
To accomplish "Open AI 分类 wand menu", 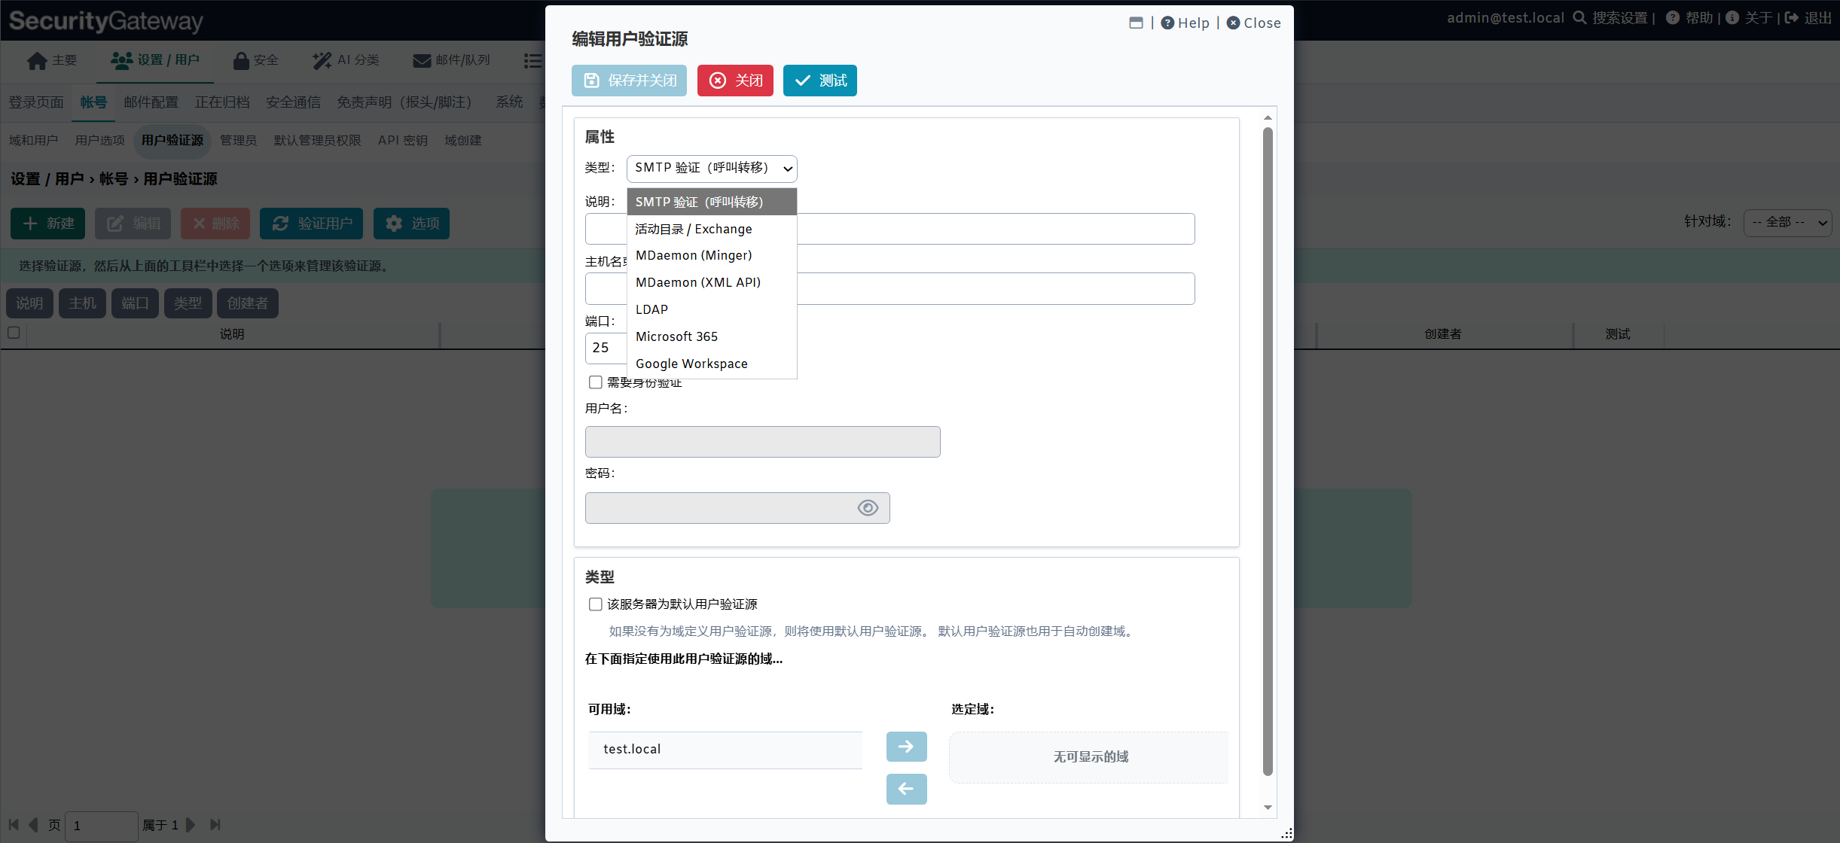I will click(x=346, y=60).
